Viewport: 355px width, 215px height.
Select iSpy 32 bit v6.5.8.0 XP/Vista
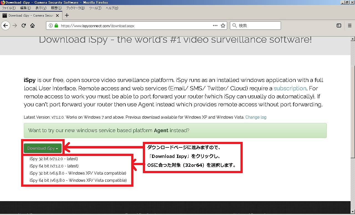[x=78, y=173]
